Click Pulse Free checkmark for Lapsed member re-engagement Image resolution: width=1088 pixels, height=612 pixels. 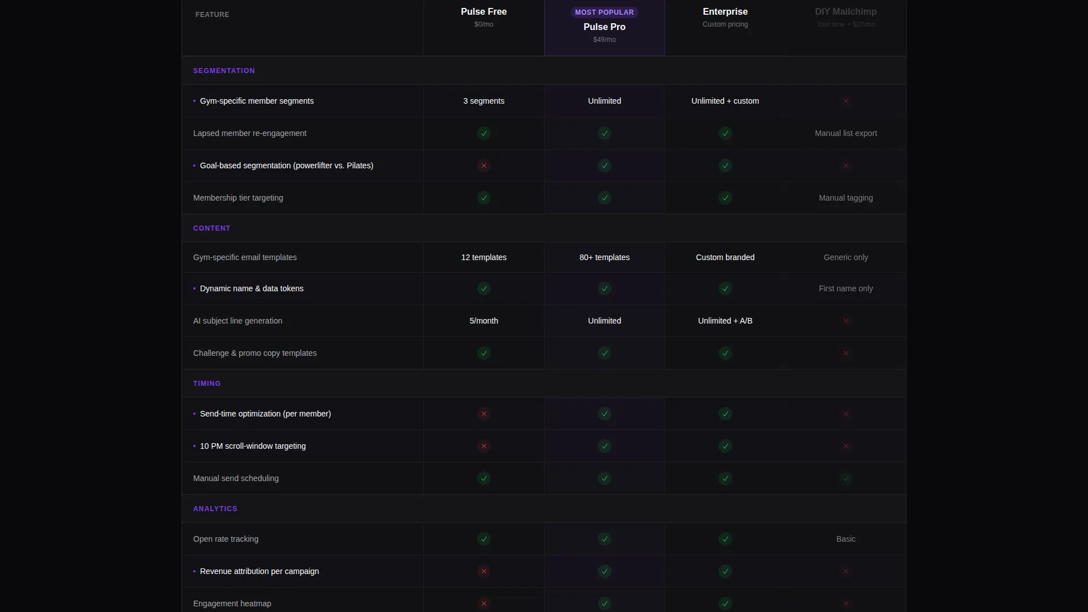483,133
